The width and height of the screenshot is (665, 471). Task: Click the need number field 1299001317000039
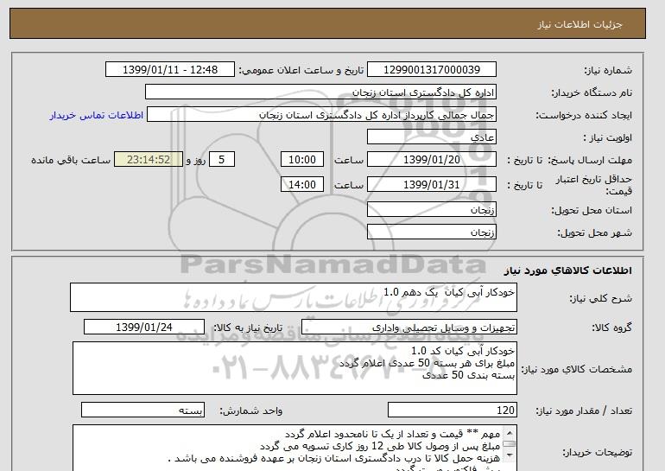click(432, 70)
